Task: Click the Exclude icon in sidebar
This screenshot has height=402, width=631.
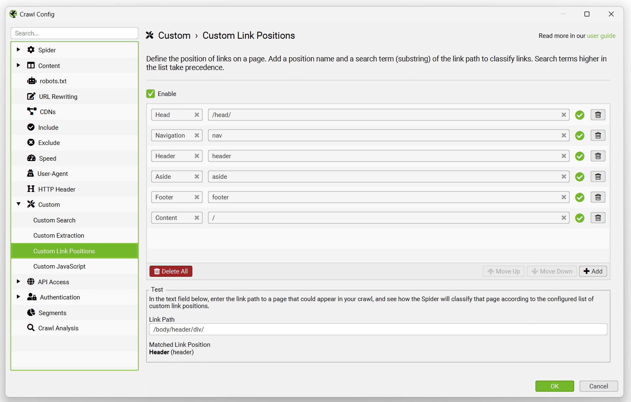Action: coord(31,143)
